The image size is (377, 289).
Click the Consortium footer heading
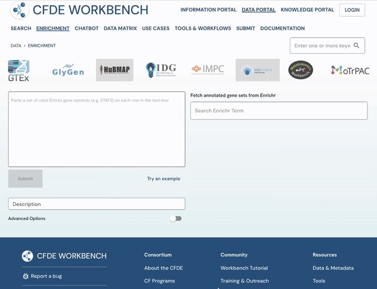(158, 255)
